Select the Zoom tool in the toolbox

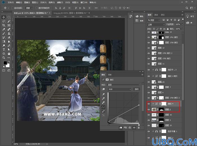(x=4, y=58)
